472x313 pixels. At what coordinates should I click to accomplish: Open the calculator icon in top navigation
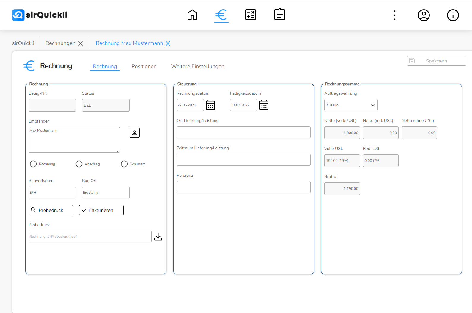tap(251, 15)
